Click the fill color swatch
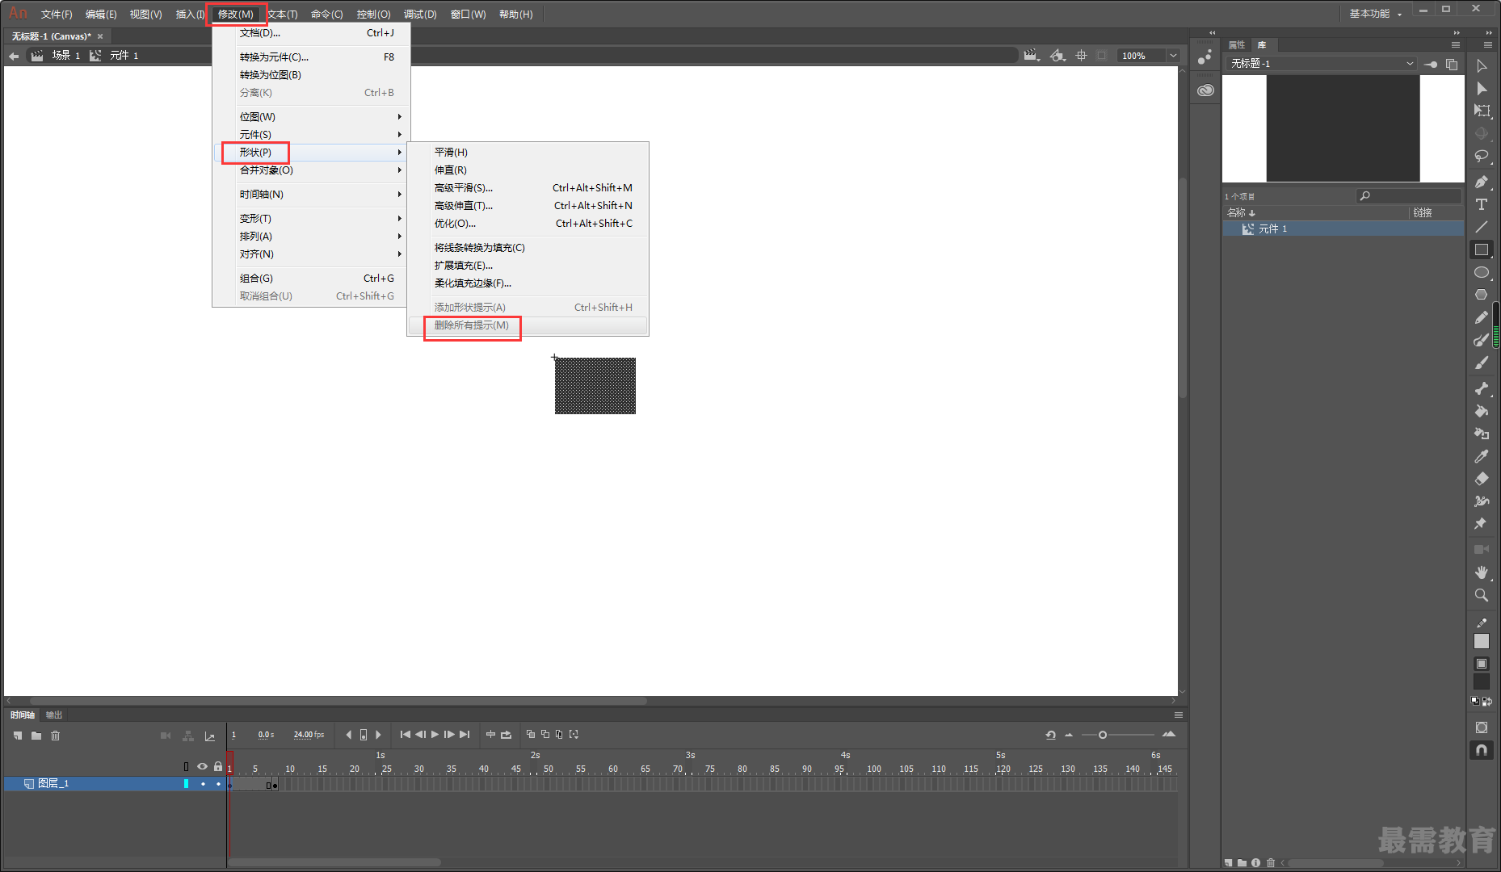This screenshot has width=1501, height=872. pyautogui.click(x=1482, y=681)
